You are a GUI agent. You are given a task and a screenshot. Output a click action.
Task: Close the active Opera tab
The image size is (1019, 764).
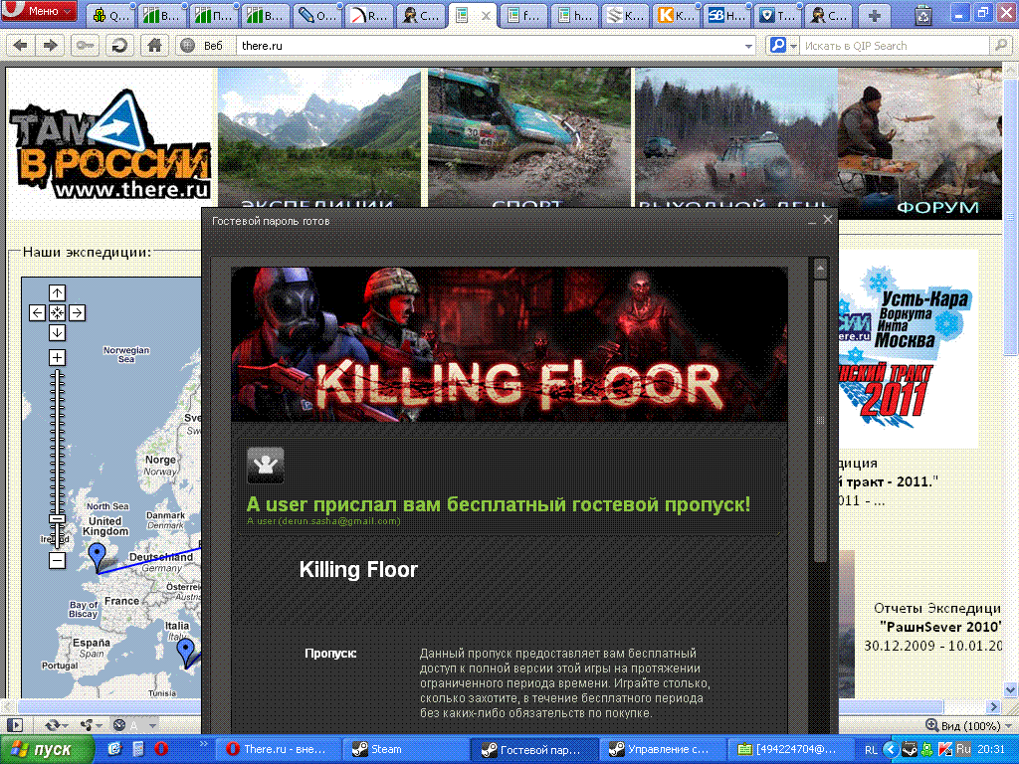click(486, 16)
